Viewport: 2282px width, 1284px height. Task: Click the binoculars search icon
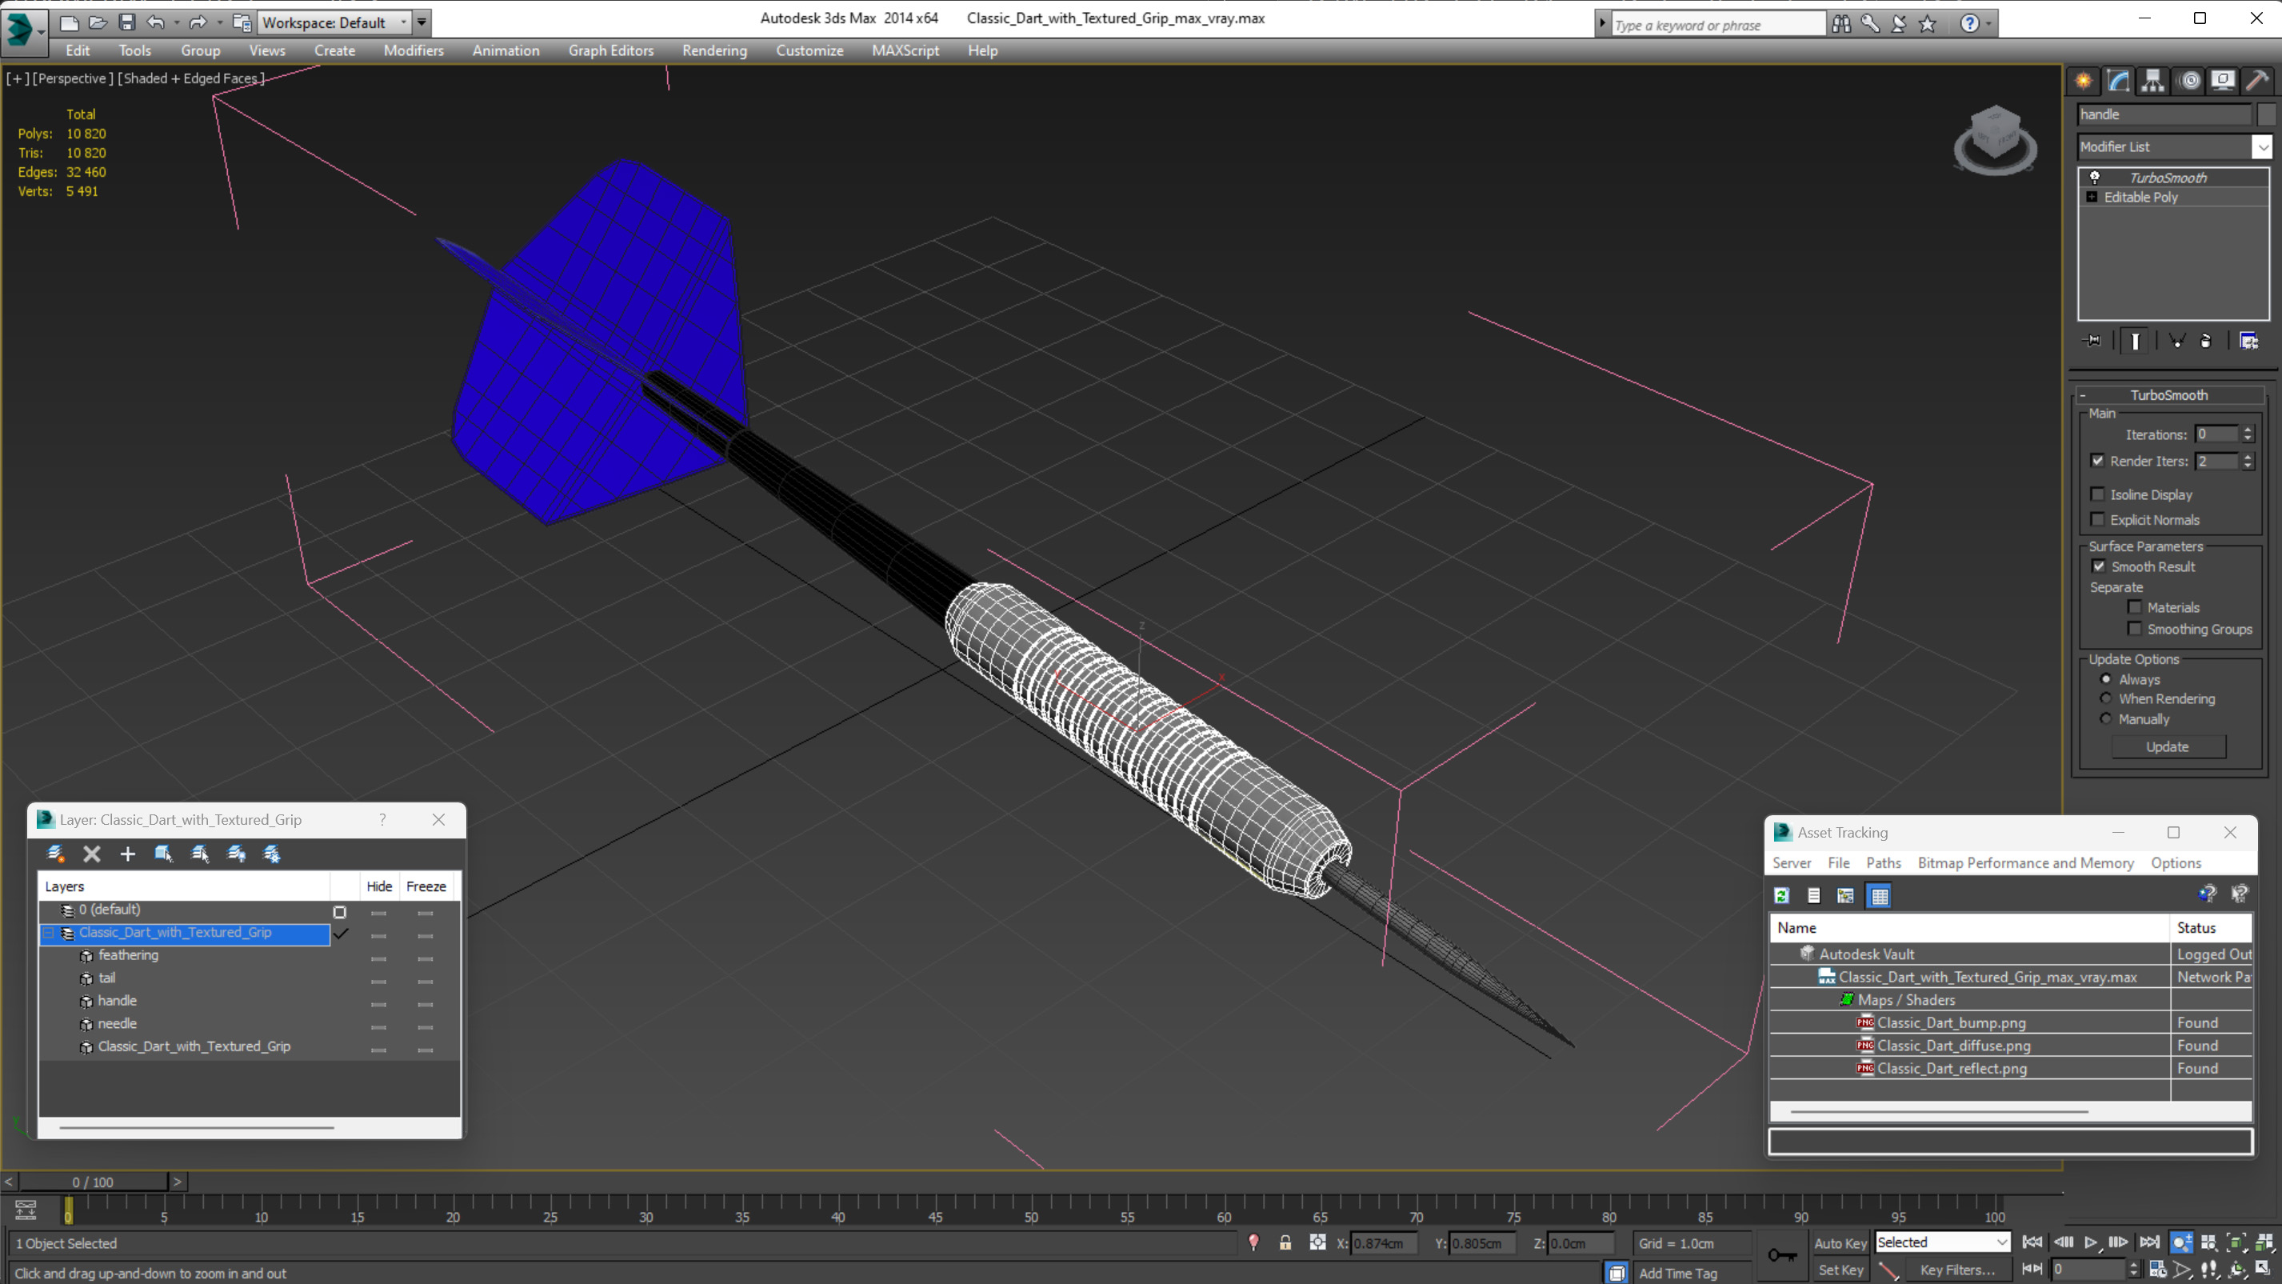click(x=1840, y=24)
